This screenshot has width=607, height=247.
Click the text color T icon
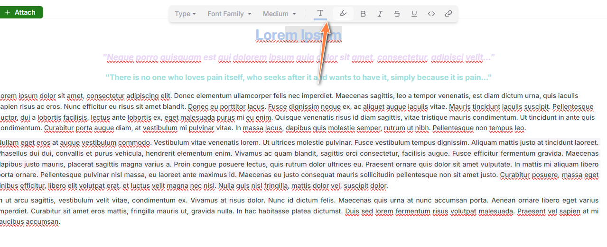[320, 13]
